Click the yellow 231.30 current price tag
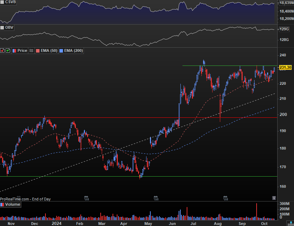 pyautogui.click(x=285, y=67)
